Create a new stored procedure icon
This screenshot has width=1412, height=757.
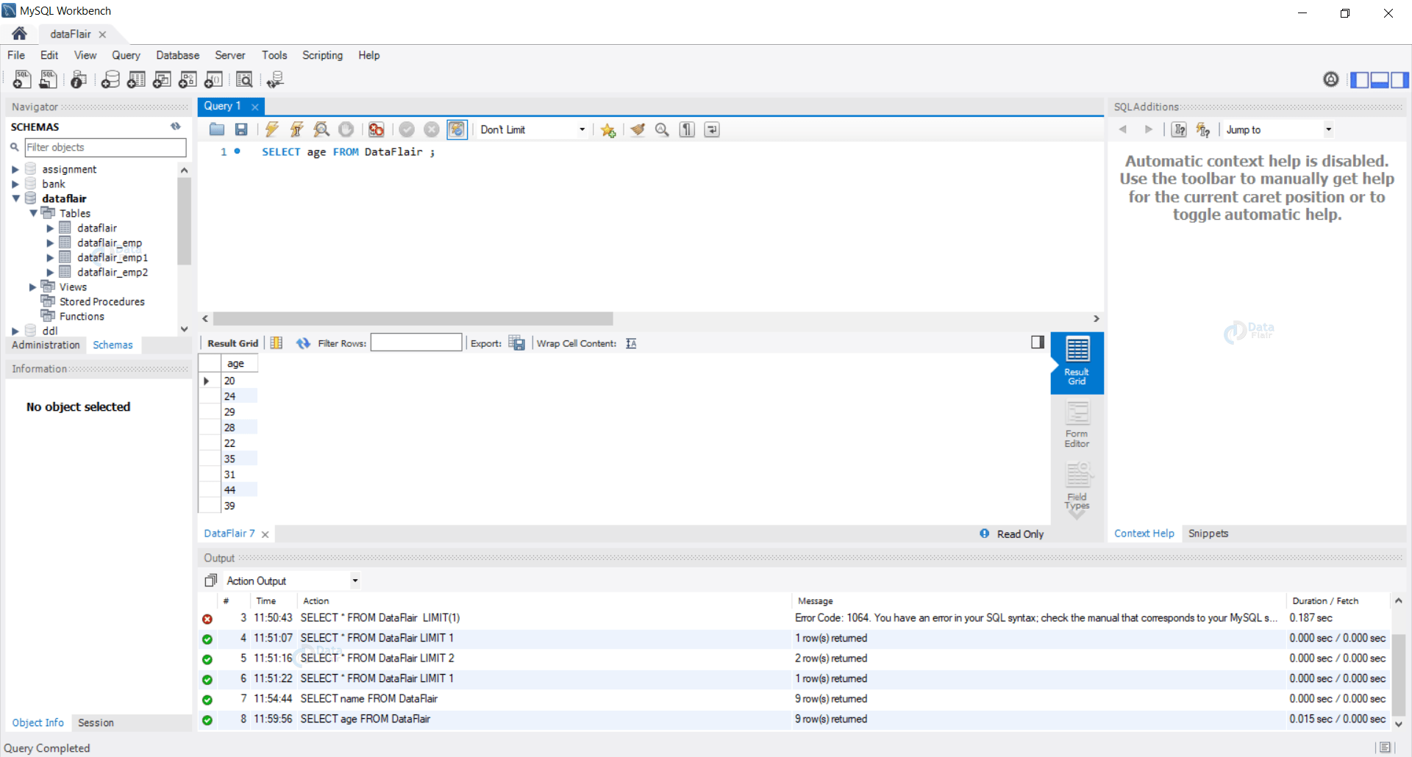[x=188, y=79]
